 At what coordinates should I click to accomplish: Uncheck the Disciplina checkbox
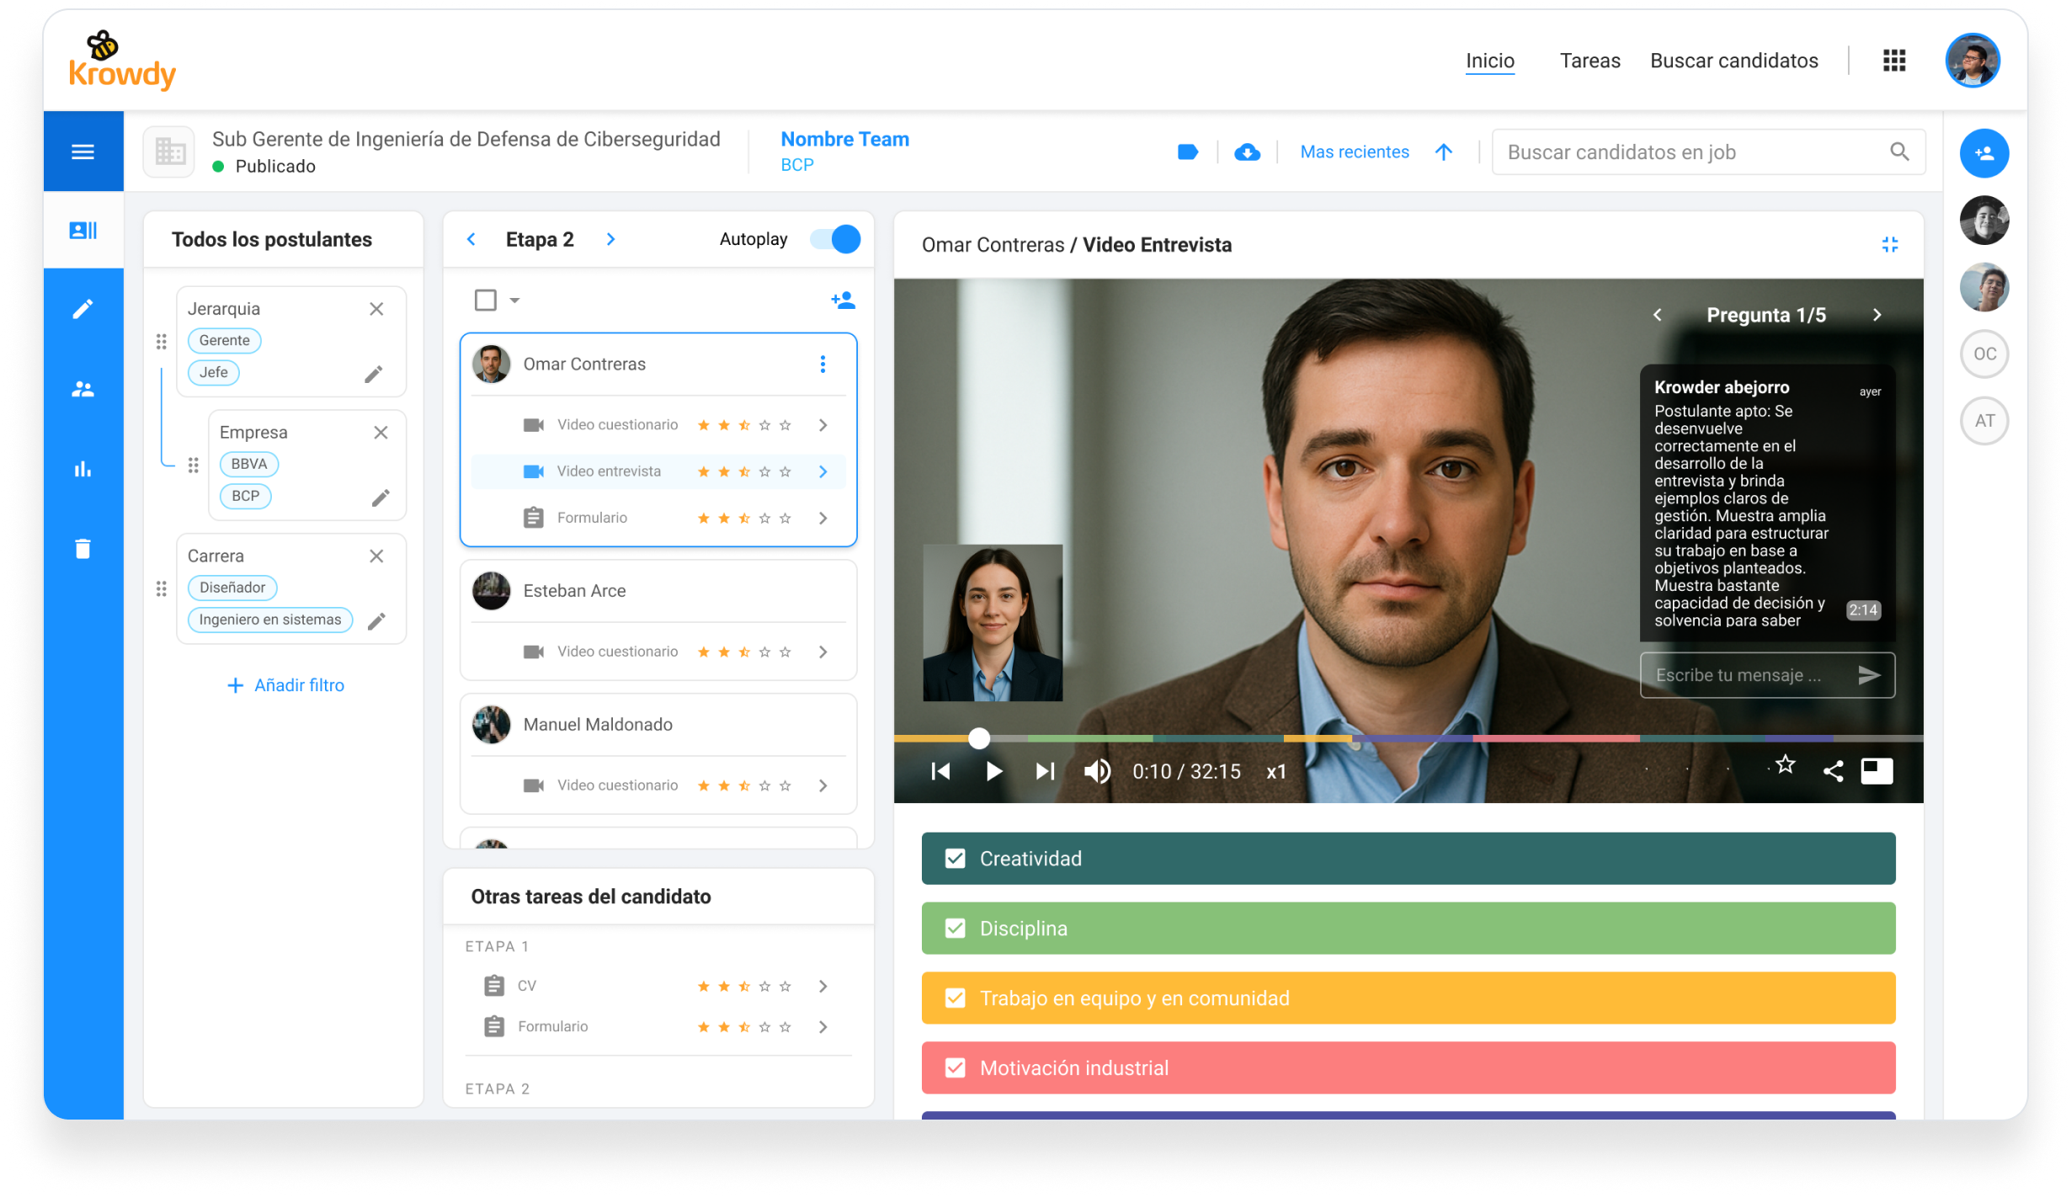955,928
